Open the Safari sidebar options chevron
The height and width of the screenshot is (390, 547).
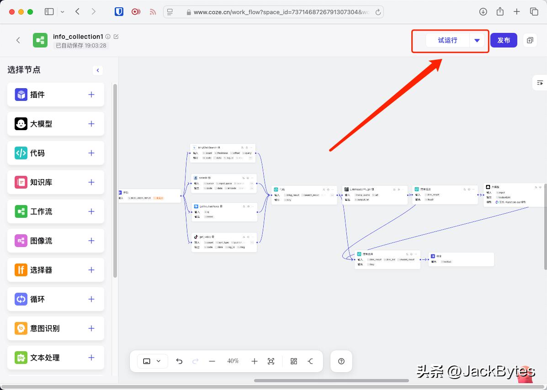(63, 12)
